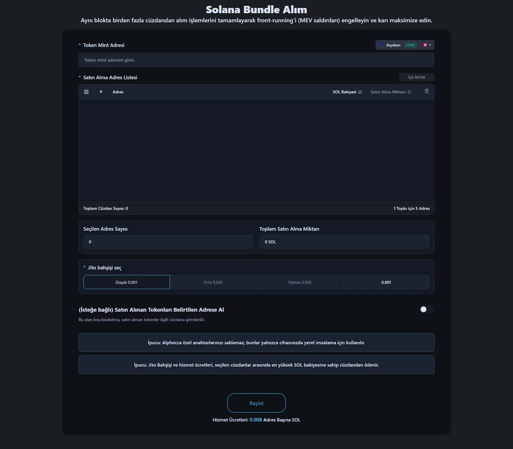513x449 pixels.
Task: Click the Token Mint Adresi input field
Action: click(x=256, y=60)
